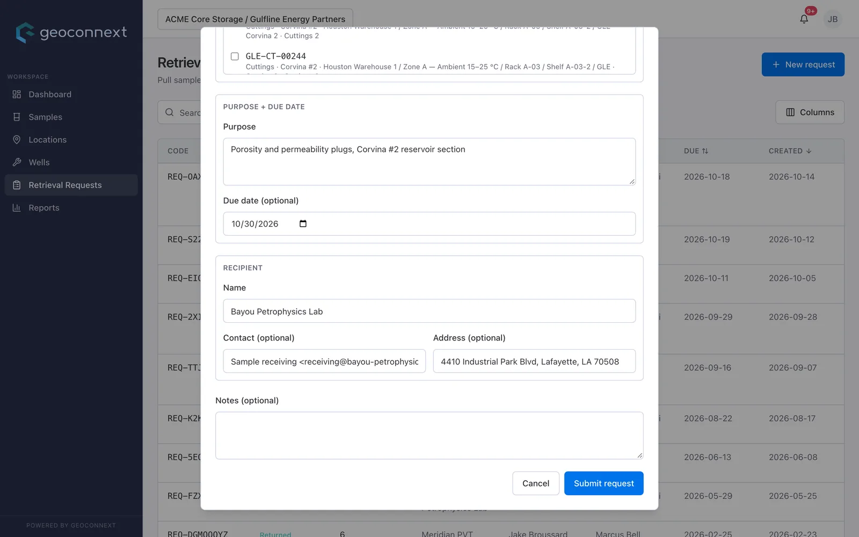Screen dimensions: 859x537
Task: Click the Dashboard grid icon
Action: 17,95
